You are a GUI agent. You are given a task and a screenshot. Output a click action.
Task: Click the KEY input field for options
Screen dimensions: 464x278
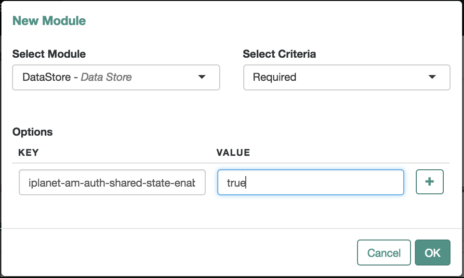[x=112, y=182]
